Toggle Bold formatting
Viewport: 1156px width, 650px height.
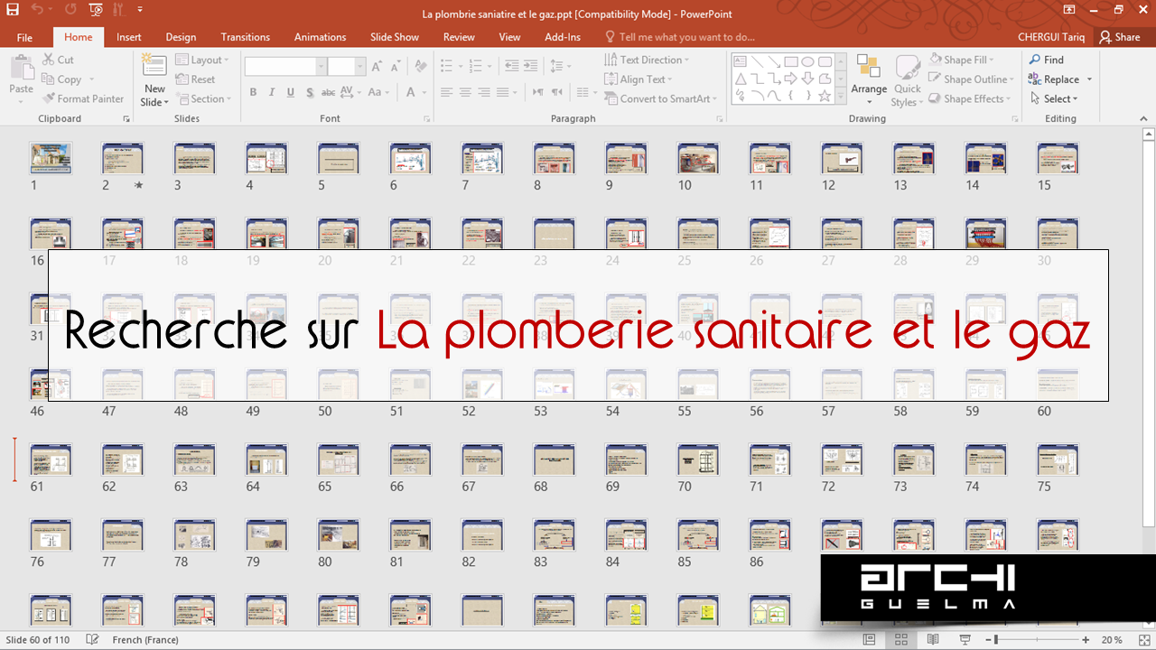coord(253,92)
